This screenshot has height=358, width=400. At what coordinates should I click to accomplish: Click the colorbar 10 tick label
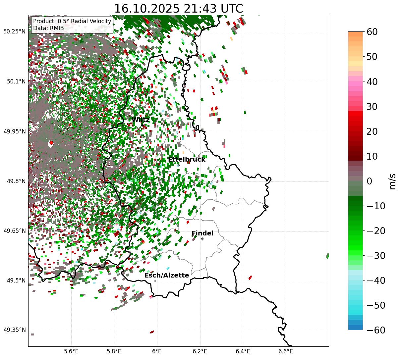click(x=372, y=156)
